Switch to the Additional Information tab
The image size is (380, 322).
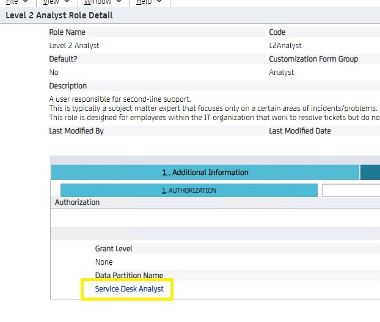tap(205, 173)
